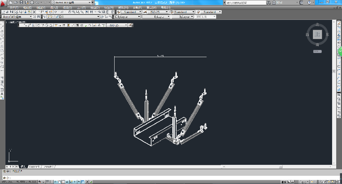Viewport: 342px width, 184px height.
Task: Click the Save icon in quick access toolbar
Action: [x=22, y=2]
